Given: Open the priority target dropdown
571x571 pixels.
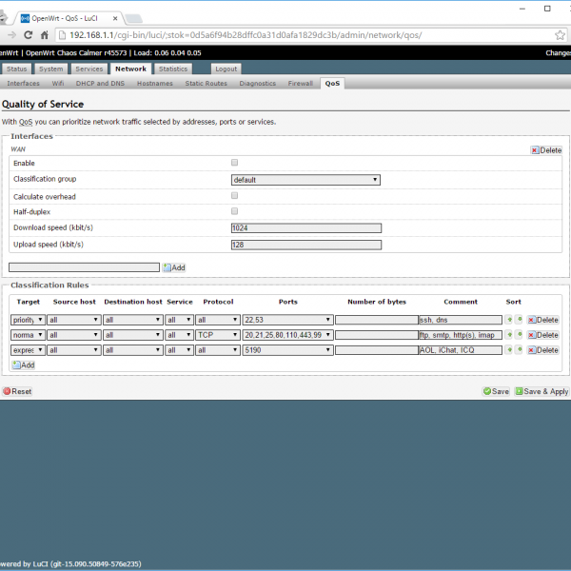Looking at the screenshot, I should click(x=28, y=321).
